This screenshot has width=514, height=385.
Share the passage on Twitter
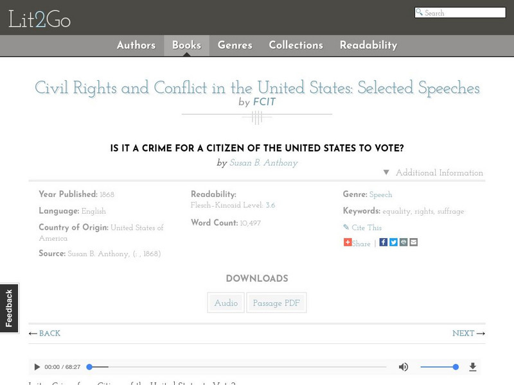tap(393, 243)
